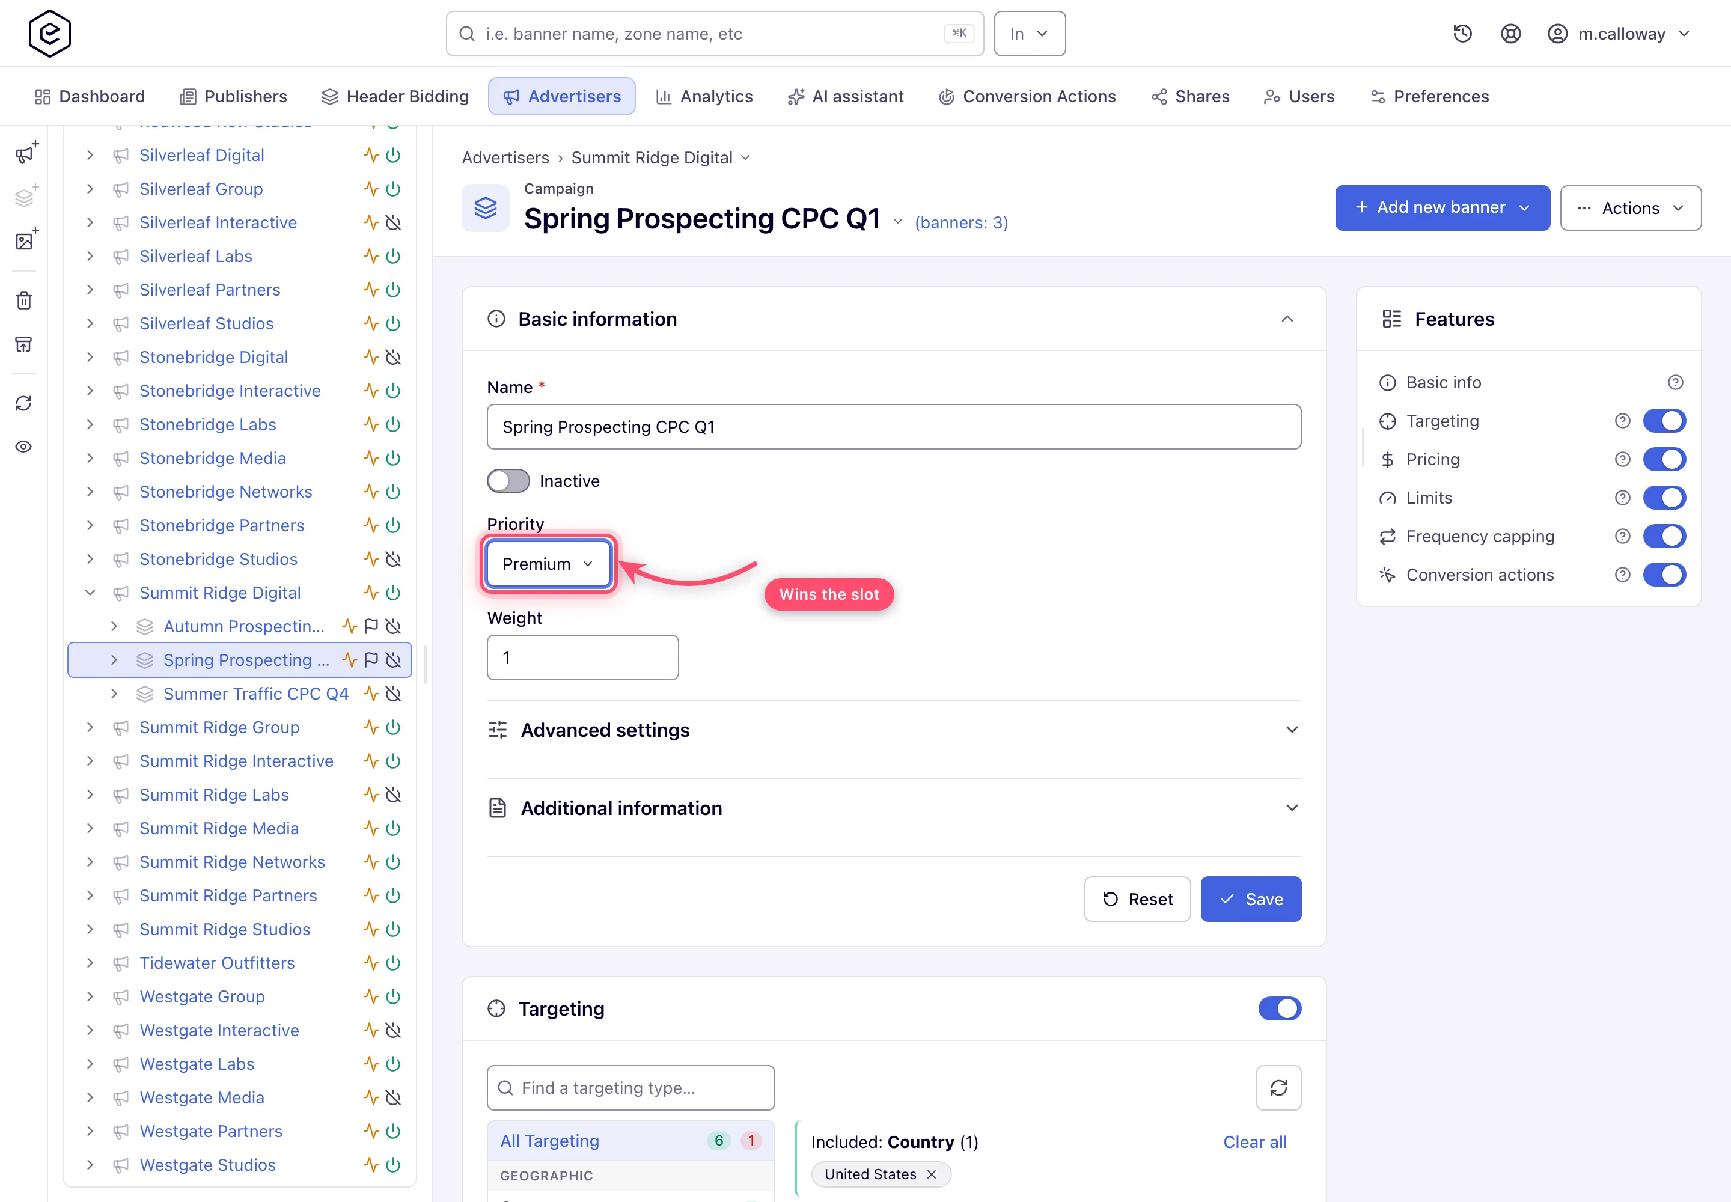Click power icon for Silverleaf Digital
The height and width of the screenshot is (1202, 1731).
pyautogui.click(x=393, y=155)
